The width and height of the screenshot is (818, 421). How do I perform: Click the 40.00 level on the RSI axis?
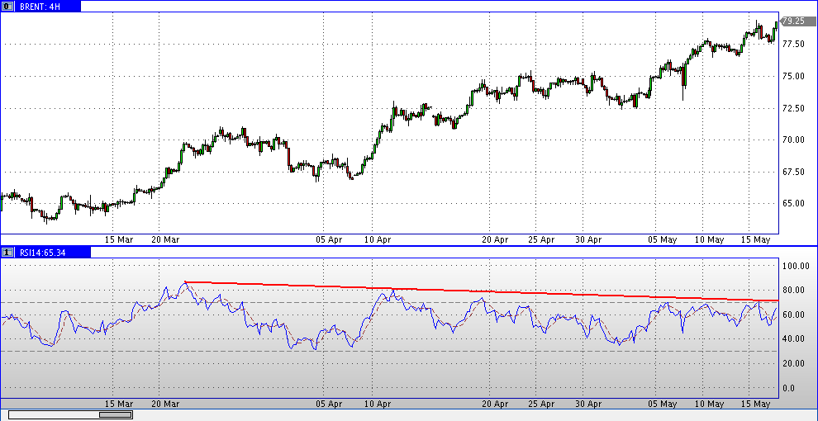[793, 338]
